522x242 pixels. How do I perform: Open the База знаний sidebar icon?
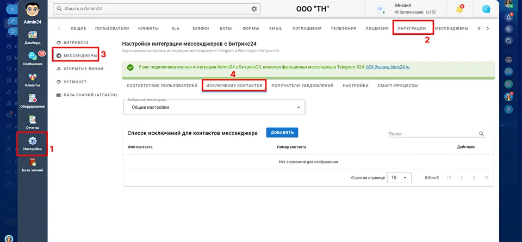coord(32,165)
